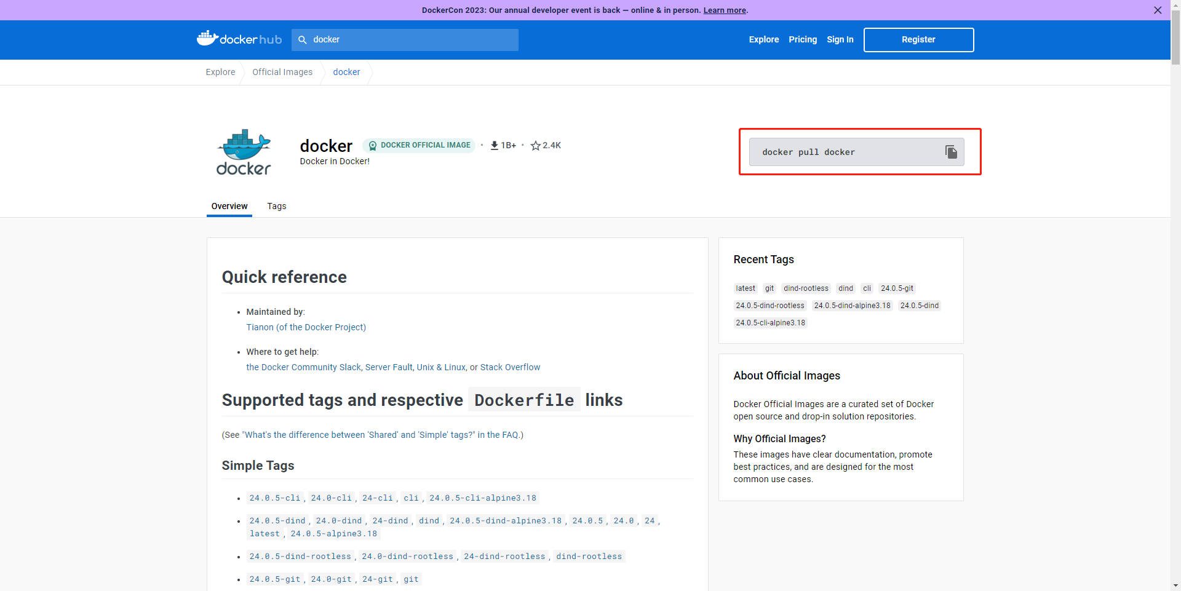Open the Explore menu in header
This screenshot has width=1181, height=591.
(763, 39)
